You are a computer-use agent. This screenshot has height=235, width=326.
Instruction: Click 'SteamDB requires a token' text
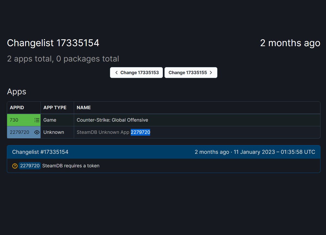coord(71,166)
